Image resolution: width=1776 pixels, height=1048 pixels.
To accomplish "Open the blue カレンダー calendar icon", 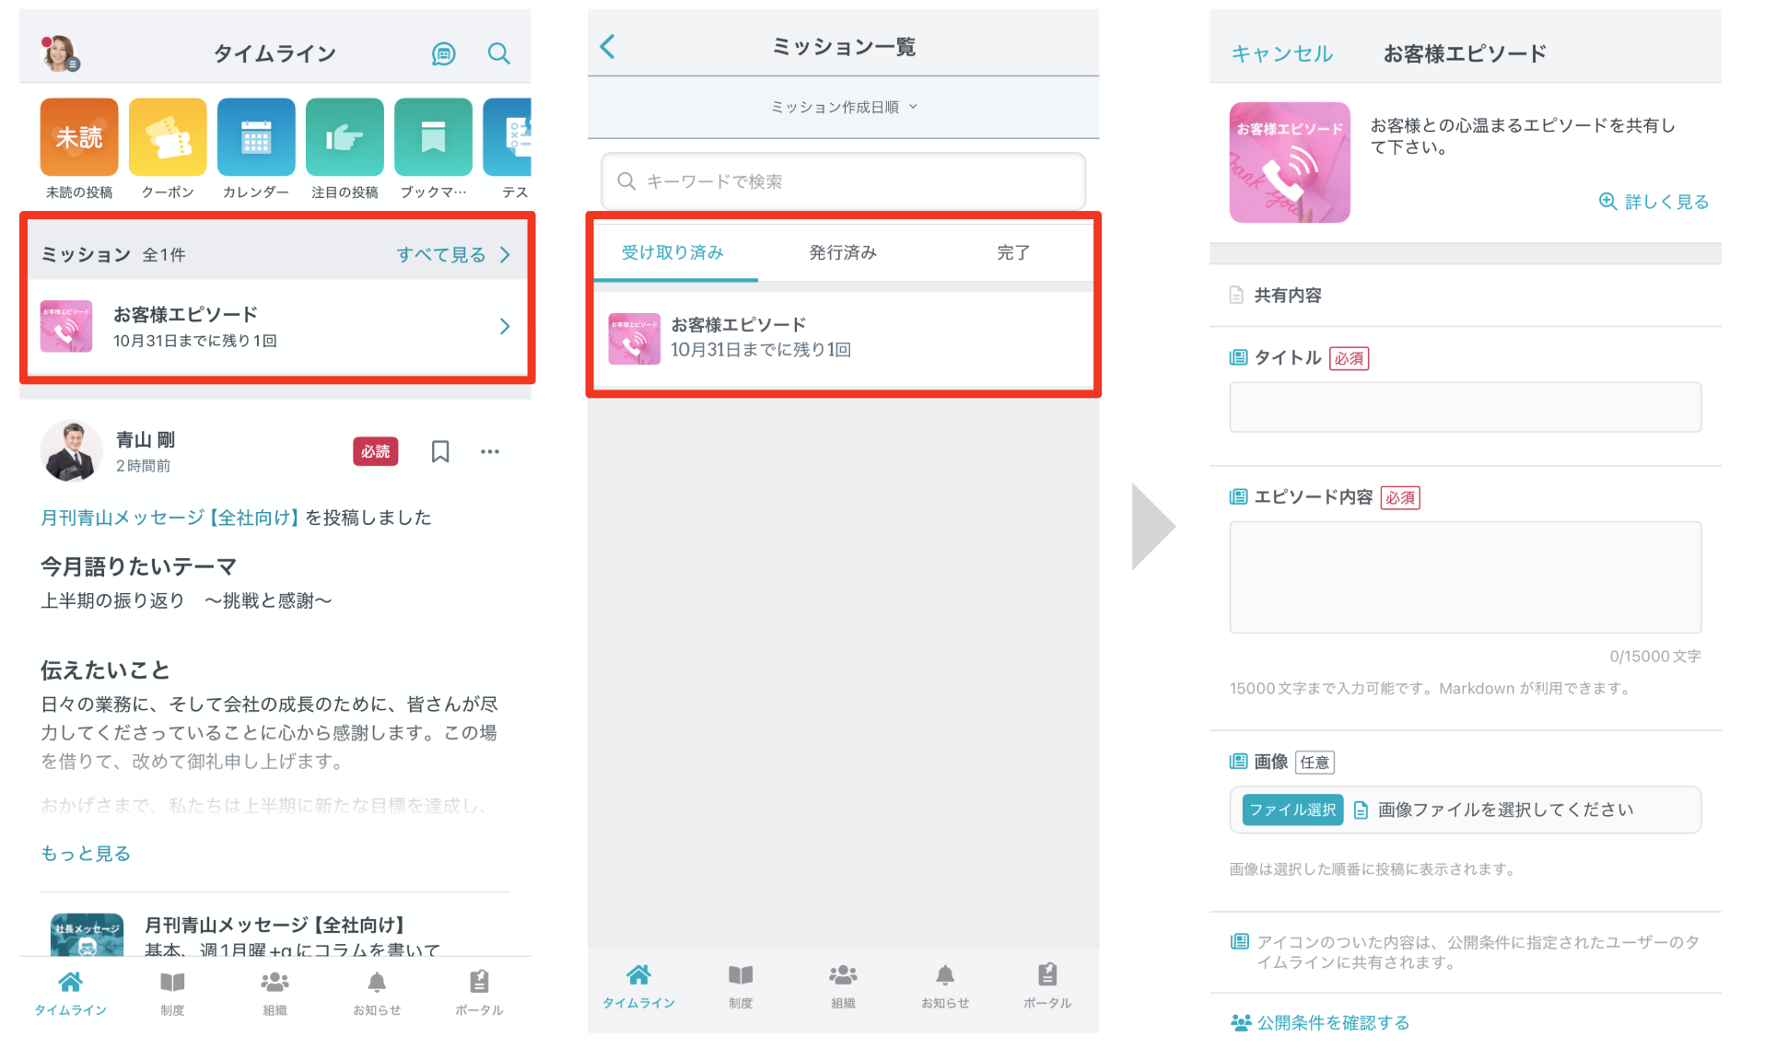I will pyautogui.click(x=256, y=137).
